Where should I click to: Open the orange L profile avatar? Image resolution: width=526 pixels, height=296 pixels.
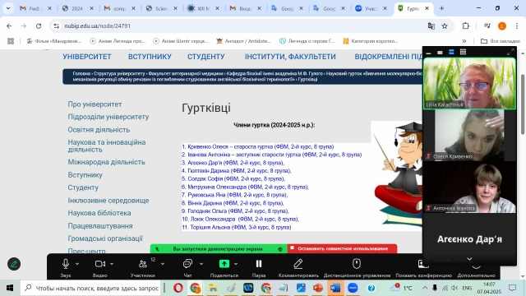click(502, 25)
